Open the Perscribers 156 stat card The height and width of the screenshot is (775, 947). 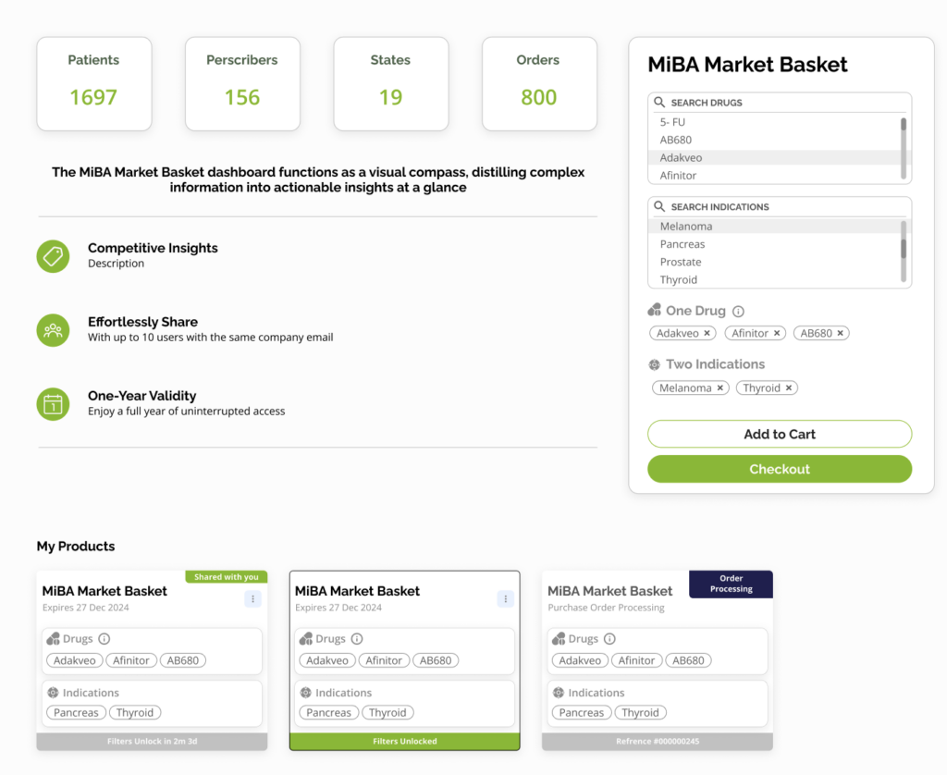(x=243, y=84)
